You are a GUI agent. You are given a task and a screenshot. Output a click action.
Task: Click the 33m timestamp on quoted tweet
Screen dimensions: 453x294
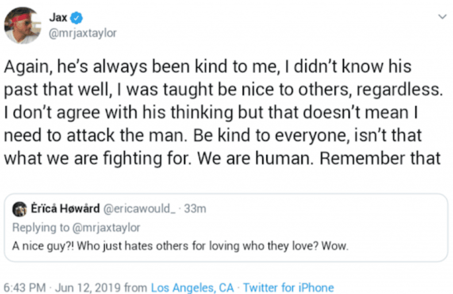click(195, 209)
